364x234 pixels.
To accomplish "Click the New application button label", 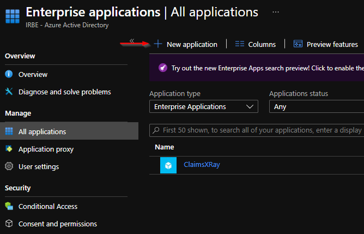I will click(x=192, y=44).
